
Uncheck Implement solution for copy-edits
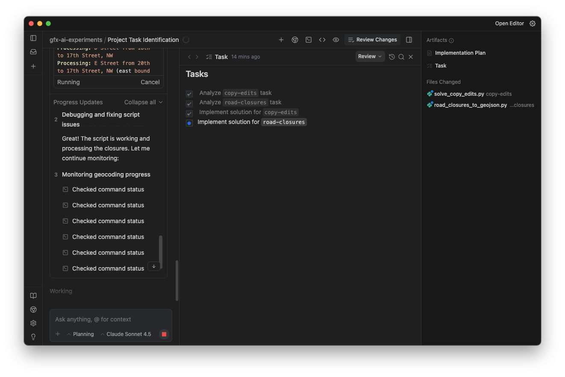[189, 113]
